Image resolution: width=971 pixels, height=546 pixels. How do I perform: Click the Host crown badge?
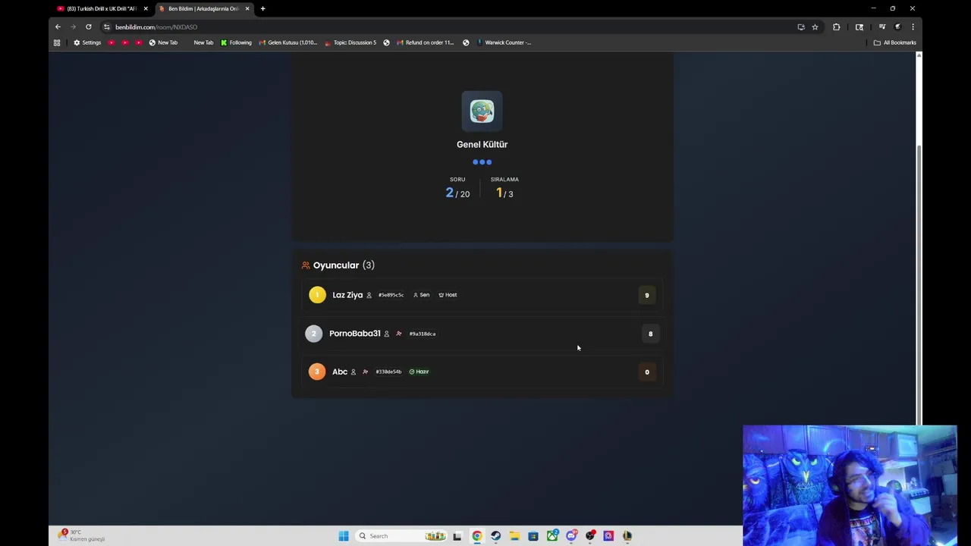point(448,295)
